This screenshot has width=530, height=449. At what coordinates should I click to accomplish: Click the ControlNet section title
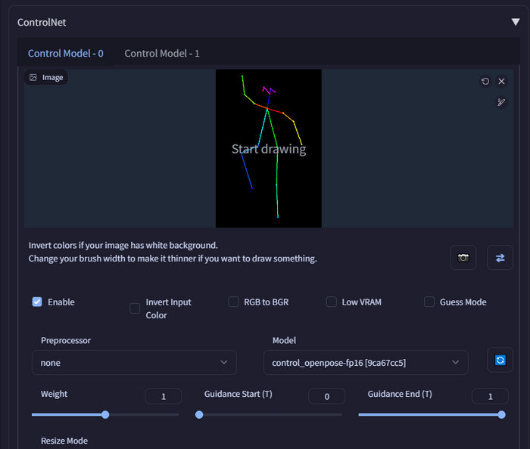(x=42, y=22)
